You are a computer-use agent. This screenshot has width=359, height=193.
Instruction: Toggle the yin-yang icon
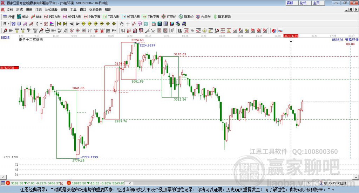point(274,30)
